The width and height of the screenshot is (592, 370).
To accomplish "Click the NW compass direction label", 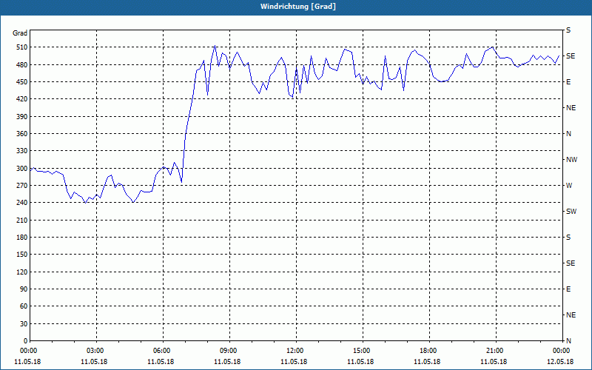I will 571,160.
